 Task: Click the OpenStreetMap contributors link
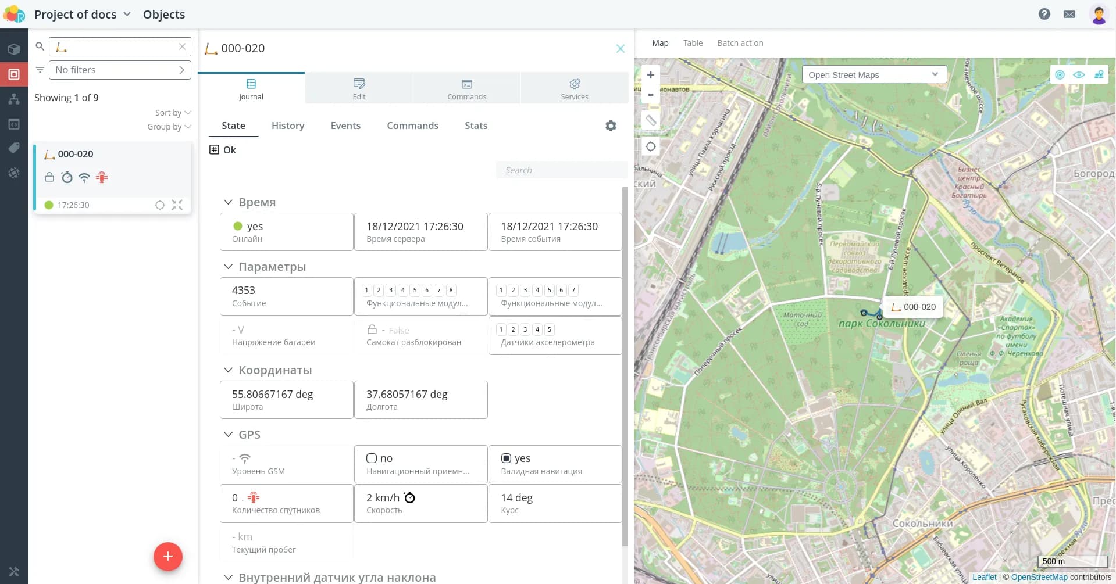click(1039, 577)
